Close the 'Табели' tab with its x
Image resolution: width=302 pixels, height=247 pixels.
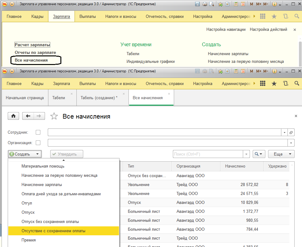tap(71, 94)
